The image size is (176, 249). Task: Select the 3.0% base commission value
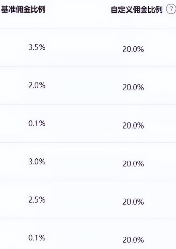point(37,162)
